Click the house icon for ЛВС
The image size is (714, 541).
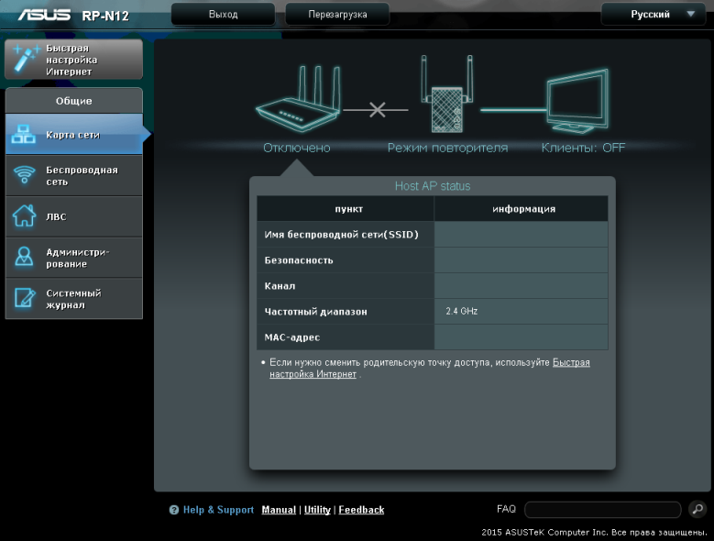[24, 215]
